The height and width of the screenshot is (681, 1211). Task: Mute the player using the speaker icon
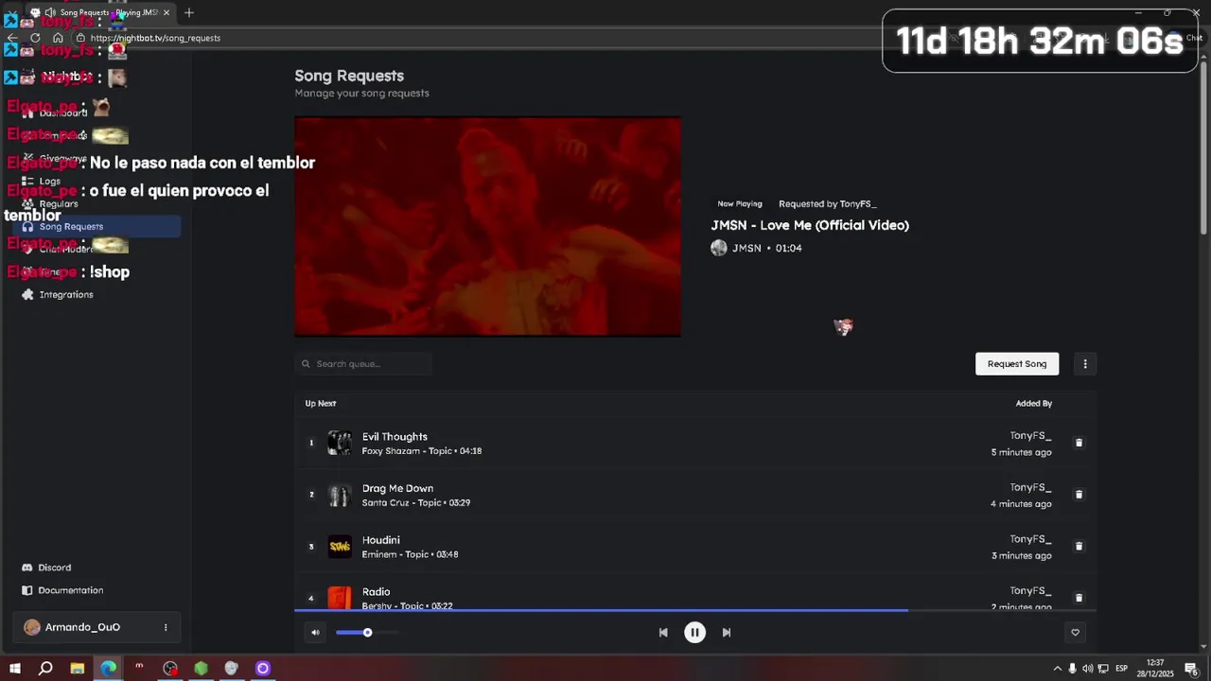coord(315,633)
